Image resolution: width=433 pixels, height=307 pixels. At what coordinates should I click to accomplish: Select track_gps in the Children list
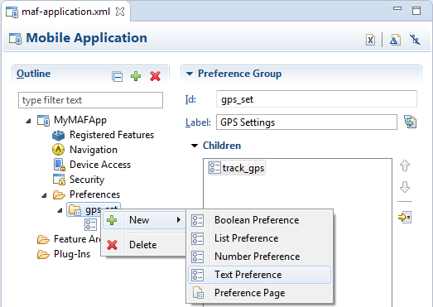coord(237,168)
